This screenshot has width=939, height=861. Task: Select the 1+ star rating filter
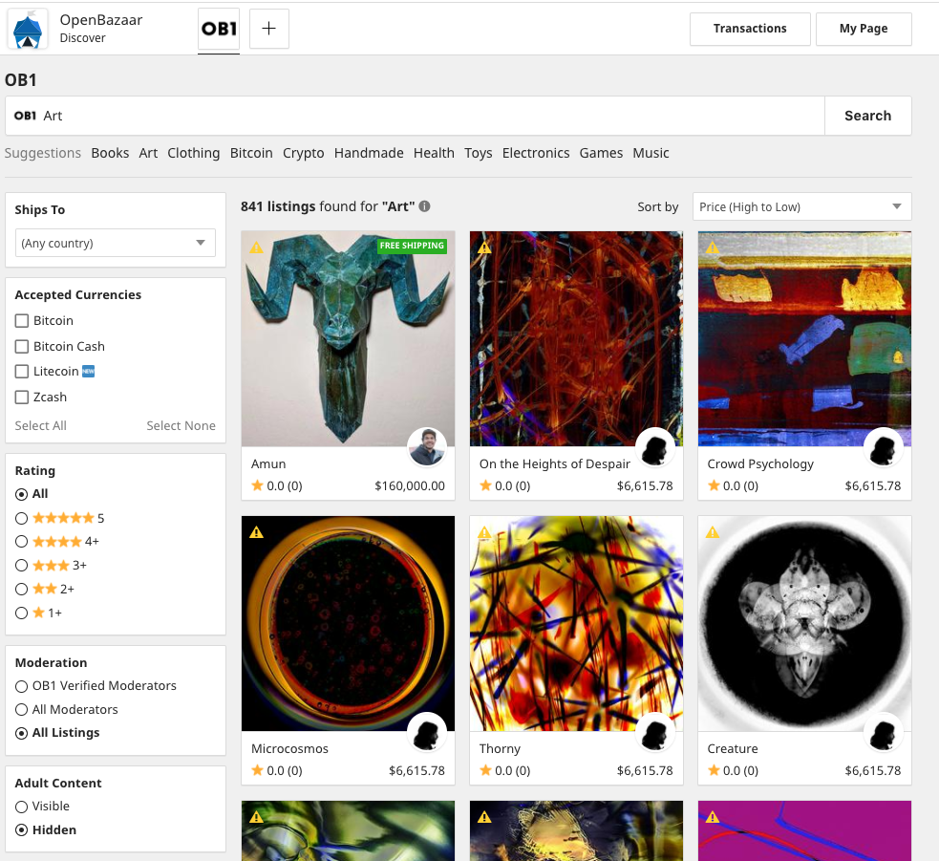pos(22,613)
